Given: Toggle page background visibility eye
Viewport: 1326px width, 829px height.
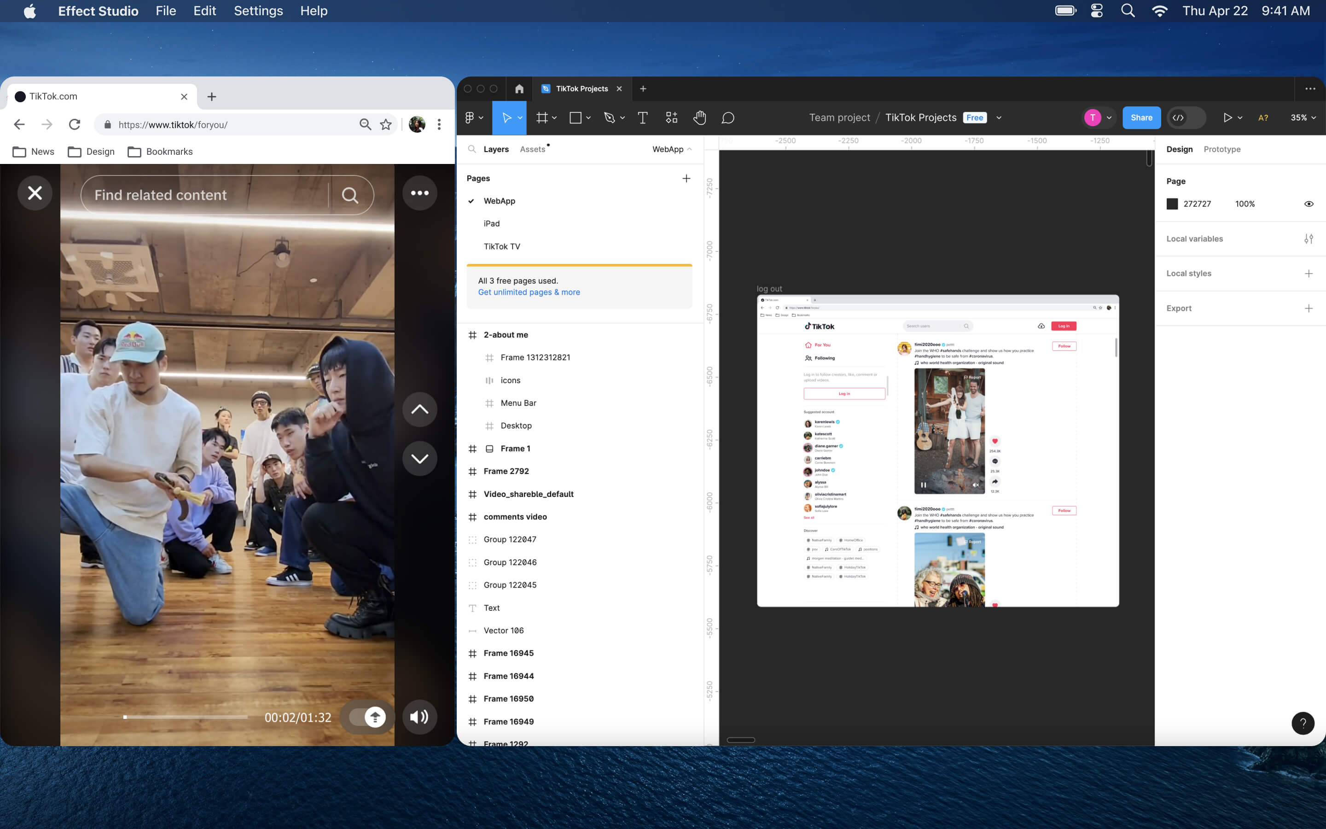Looking at the screenshot, I should (1309, 204).
